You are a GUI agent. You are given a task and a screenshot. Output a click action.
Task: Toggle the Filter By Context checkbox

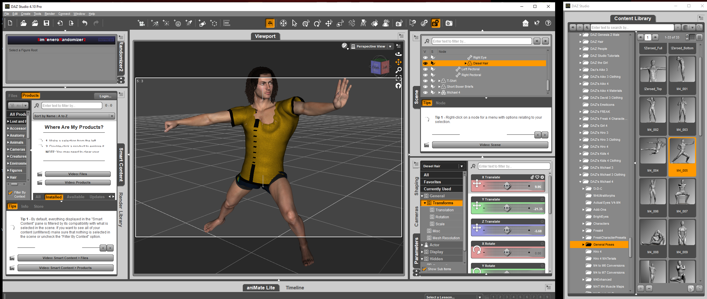(x=11, y=193)
